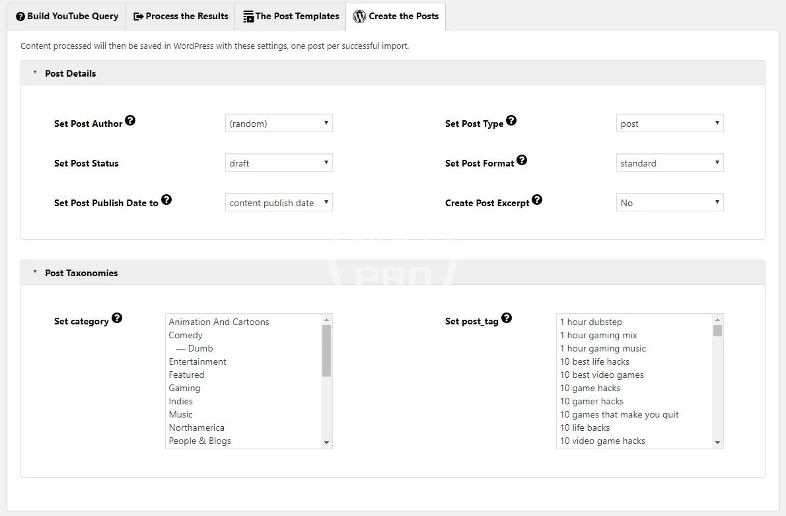The height and width of the screenshot is (516, 786).
Task: Click the category list scrollbar down arrow
Action: click(326, 443)
